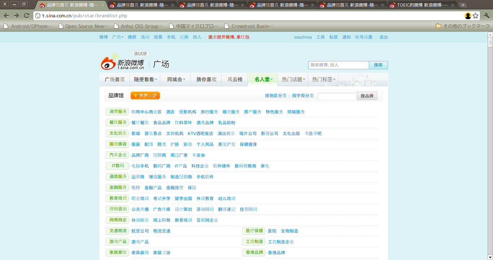Click the orange 我要认证 button
Viewport: 493px width, 260px height.
[145, 96]
